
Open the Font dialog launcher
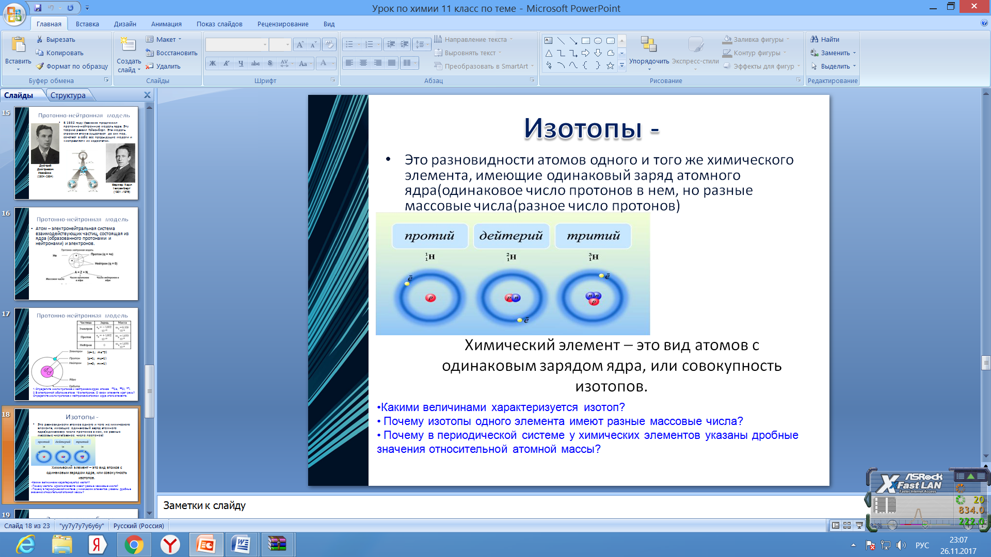pyautogui.click(x=333, y=80)
